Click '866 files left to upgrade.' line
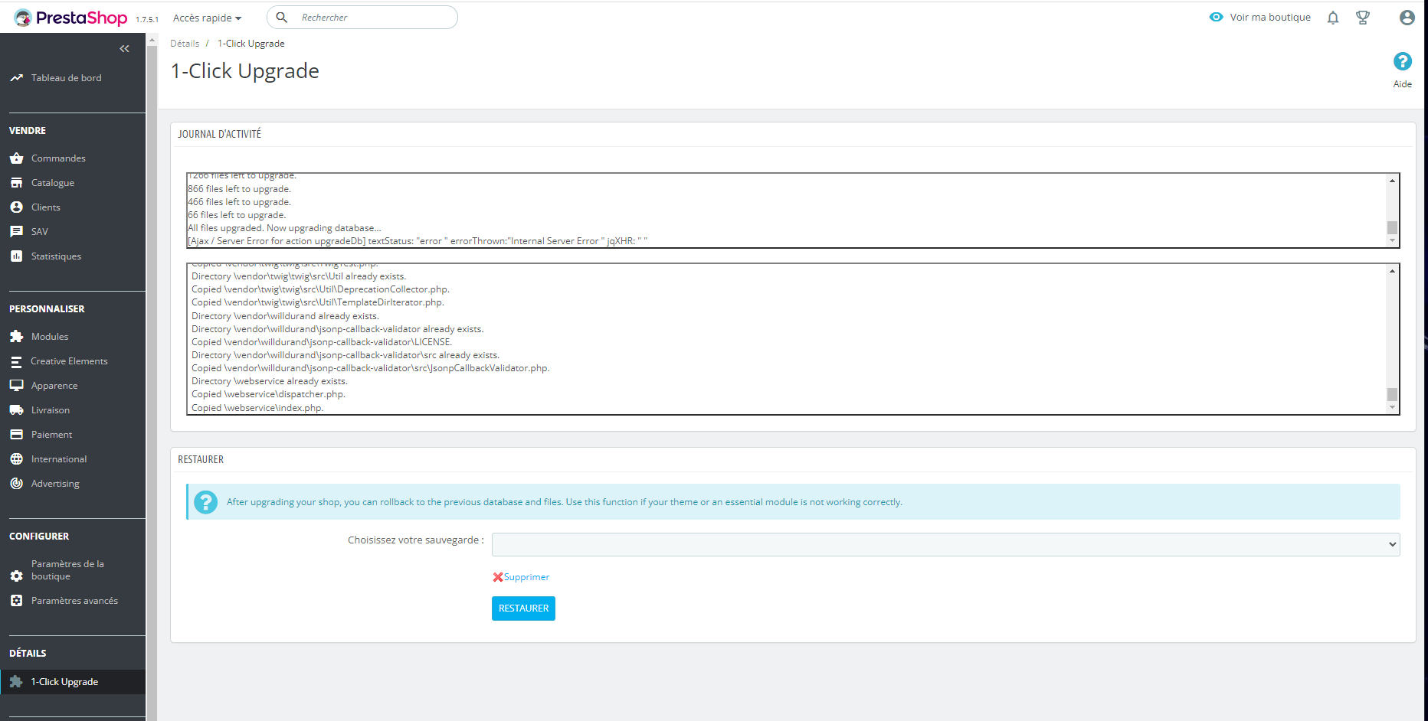 click(240, 189)
